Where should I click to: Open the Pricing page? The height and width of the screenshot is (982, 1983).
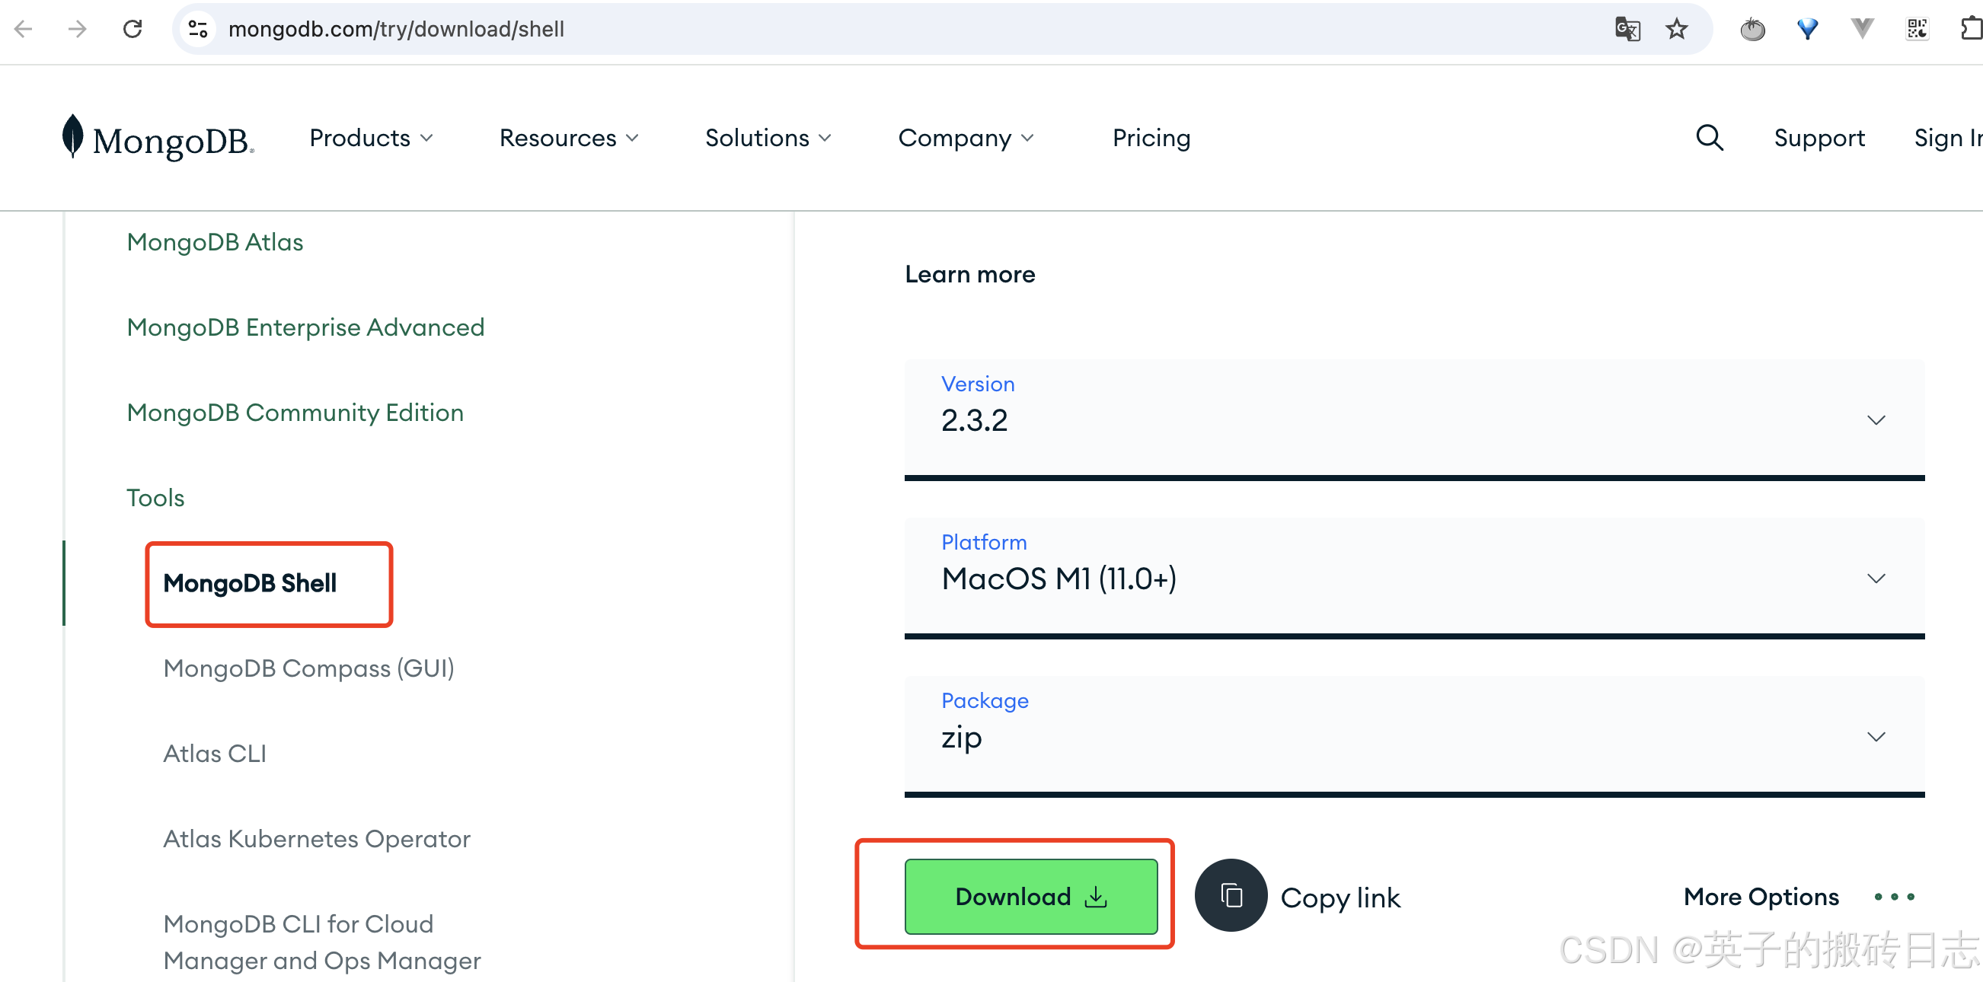point(1151,138)
